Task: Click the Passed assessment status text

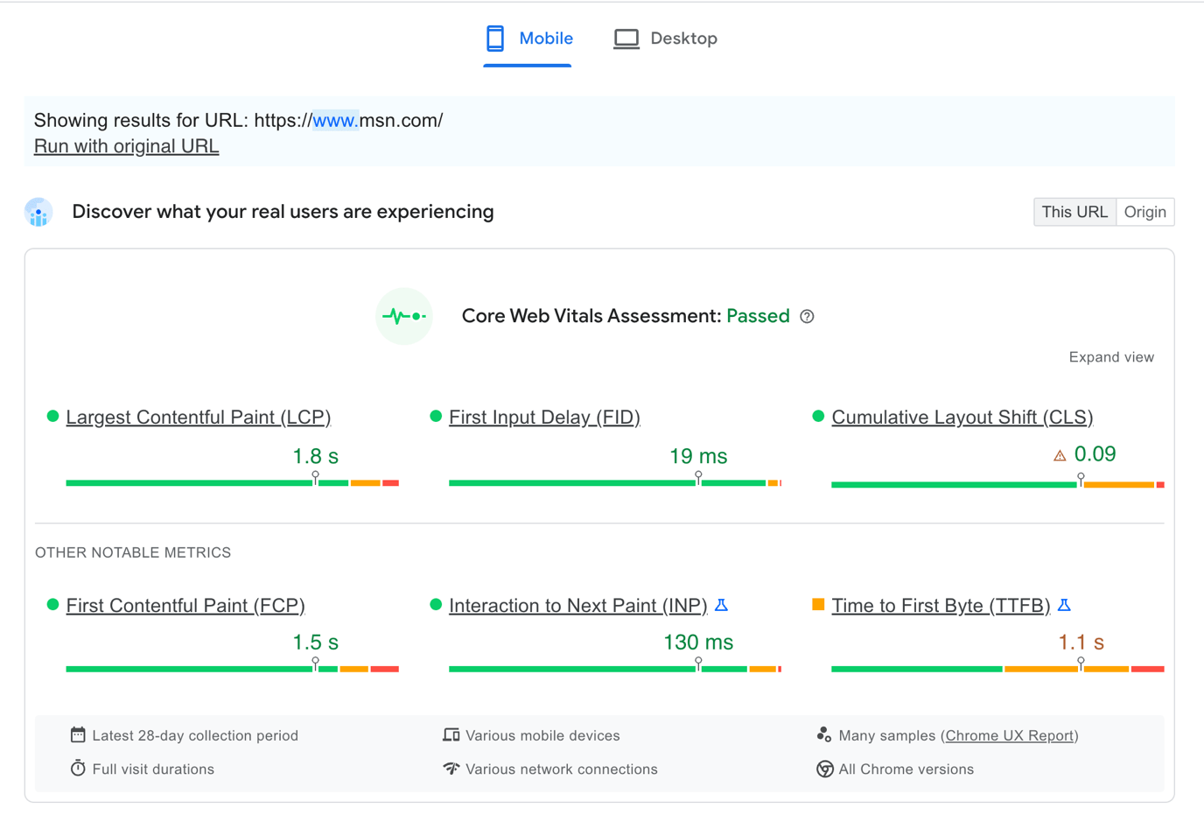Action: (x=758, y=316)
